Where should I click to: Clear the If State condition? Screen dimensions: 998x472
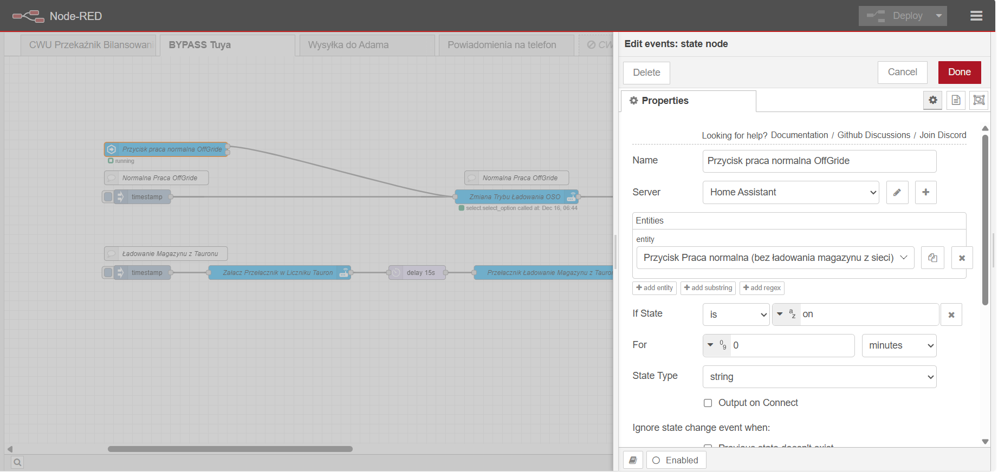coord(951,314)
